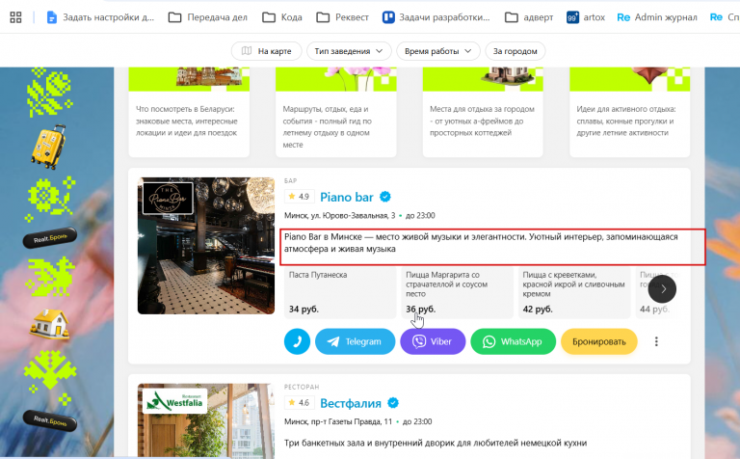
Task: Open the 'Реквест' bookmarks folder
Action: click(x=342, y=17)
